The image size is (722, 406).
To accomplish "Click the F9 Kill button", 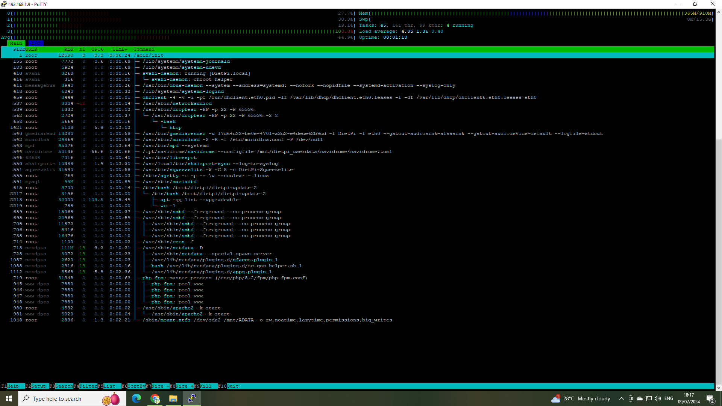I will pos(205,386).
